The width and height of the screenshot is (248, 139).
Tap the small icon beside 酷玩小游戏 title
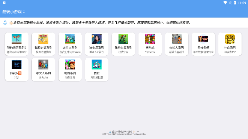[24, 12]
